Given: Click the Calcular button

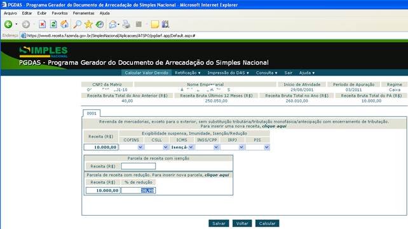Looking at the screenshot, I should coord(267,223).
